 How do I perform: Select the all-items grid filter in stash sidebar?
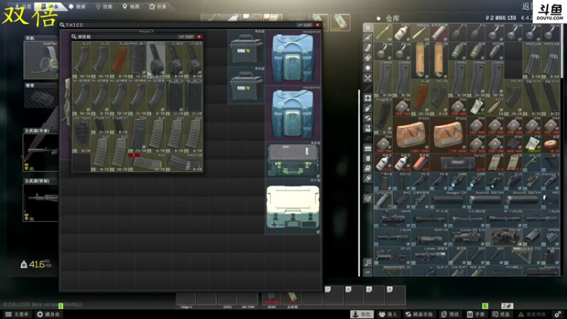click(368, 28)
